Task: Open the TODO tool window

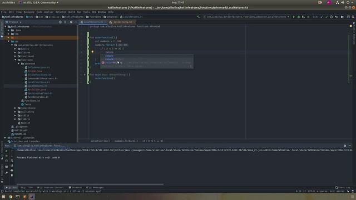Action: 27,188
